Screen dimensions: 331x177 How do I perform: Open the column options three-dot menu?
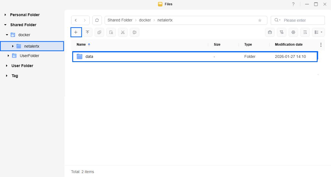click(321, 45)
